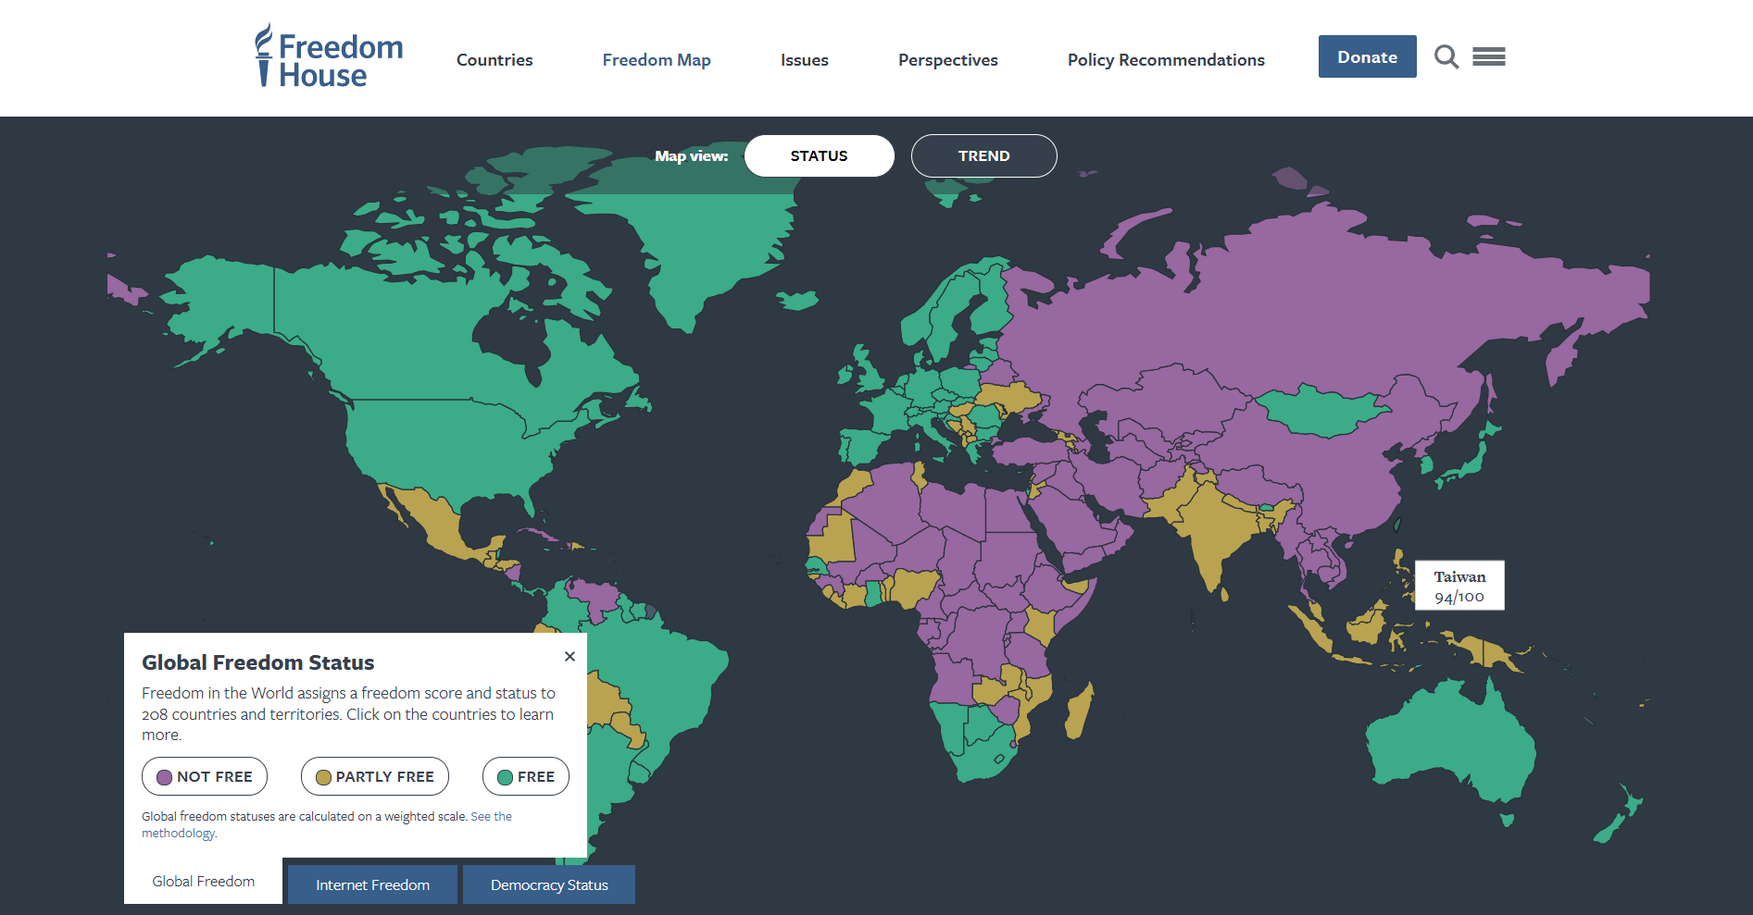Select the Internet Freedom tab

pos(372,884)
